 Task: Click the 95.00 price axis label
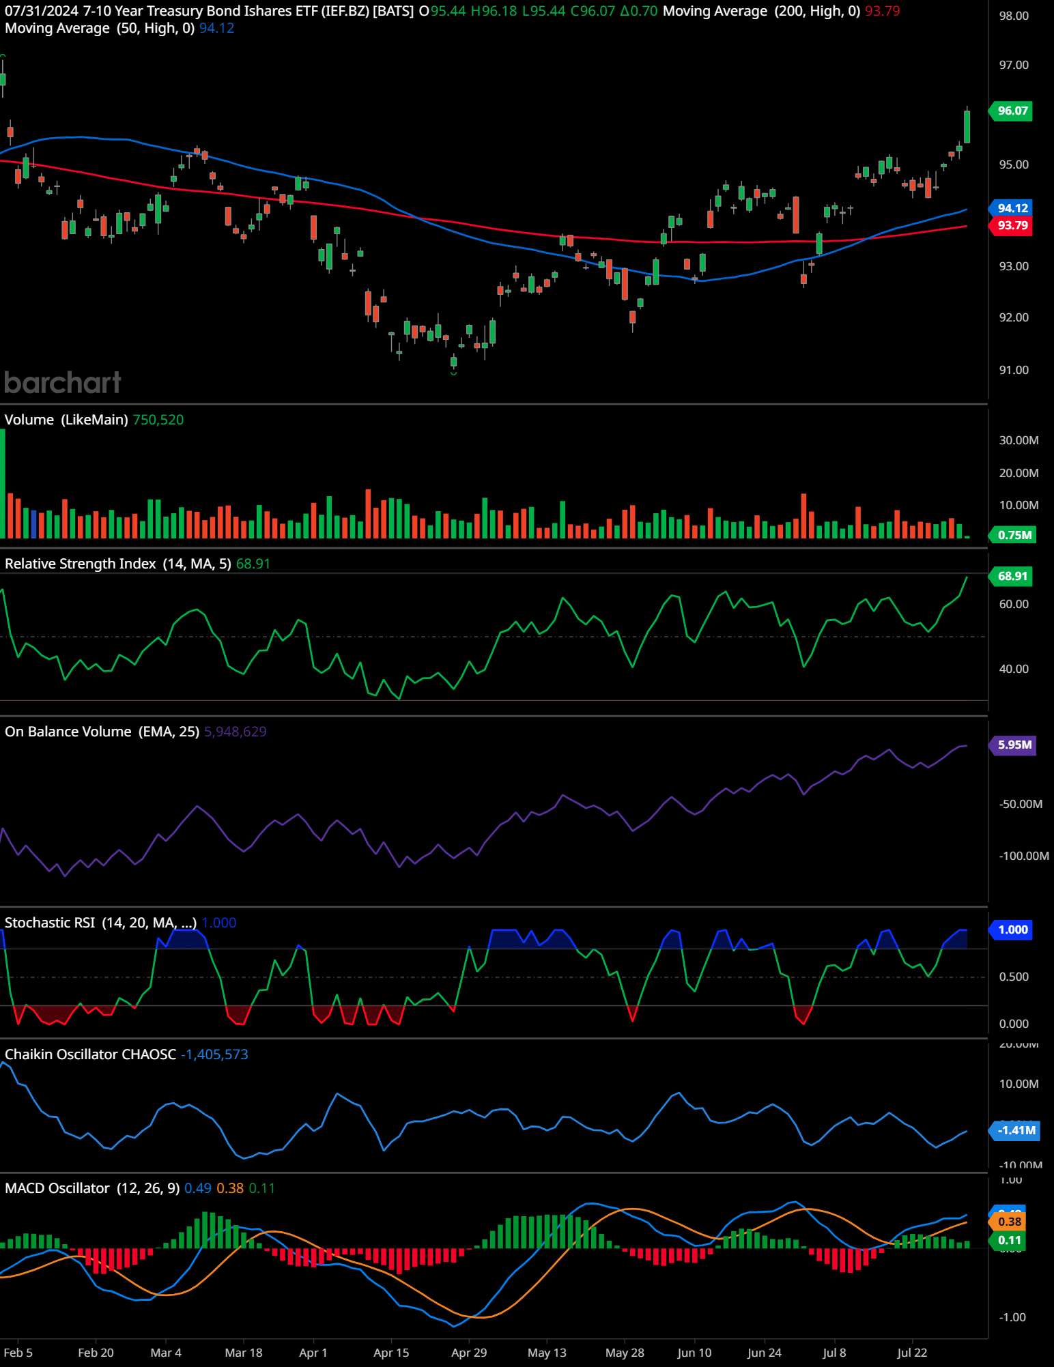pyautogui.click(x=1014, y=164)
